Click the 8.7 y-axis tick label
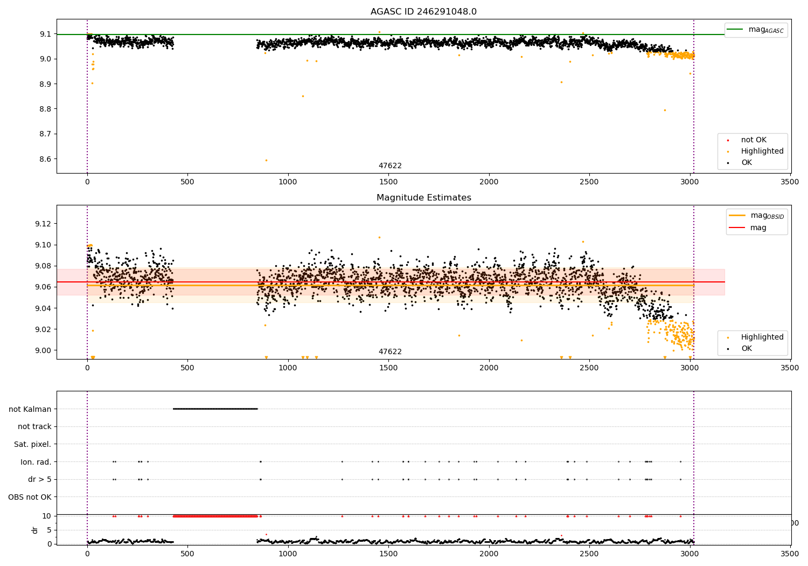Screen dimensions: 808x566 pyautogui.click(x=46, y=134)
